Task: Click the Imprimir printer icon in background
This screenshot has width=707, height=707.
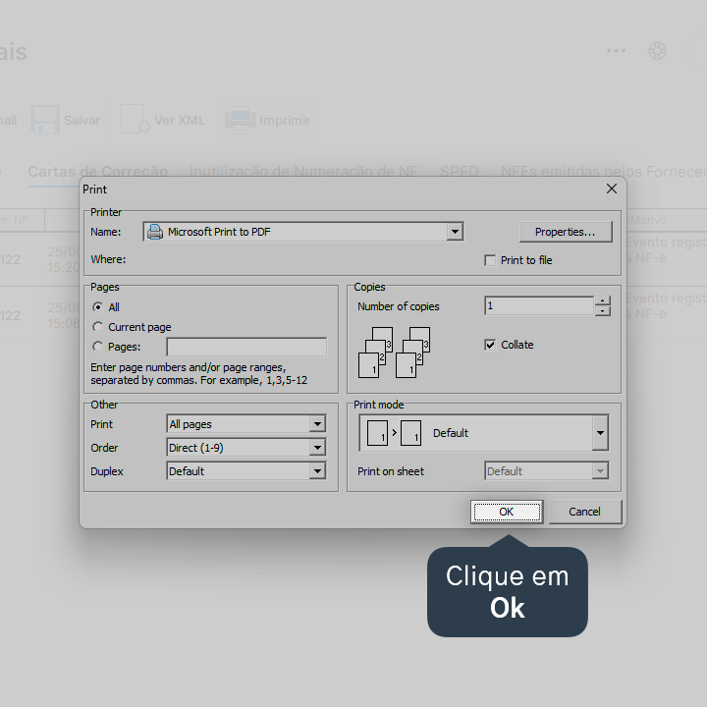Action: coord(240,120)
